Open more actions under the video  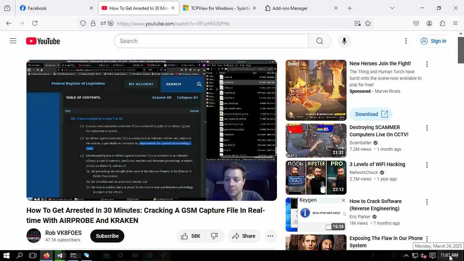(270, 236)
